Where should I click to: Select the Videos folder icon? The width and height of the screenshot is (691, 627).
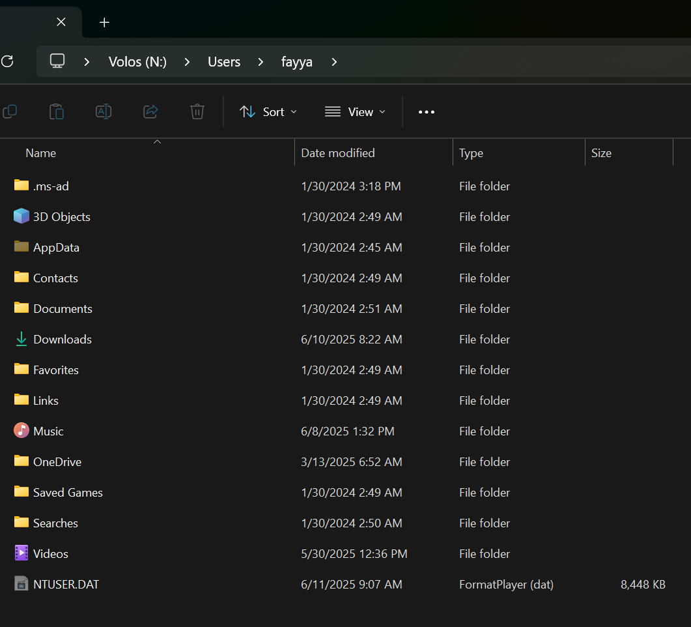(21, 553)
